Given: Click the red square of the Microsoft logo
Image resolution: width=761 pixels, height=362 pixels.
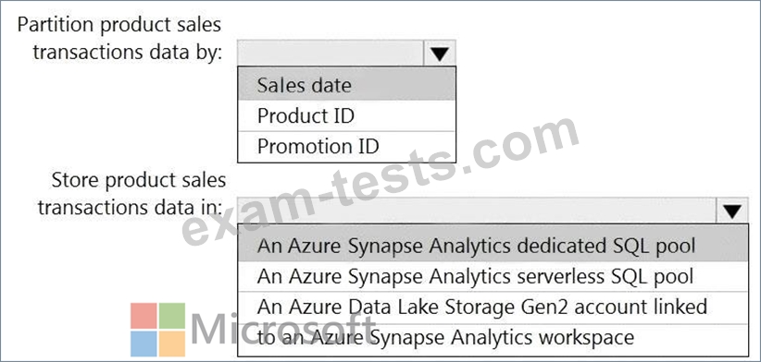Looking at the screenshot, I should point(143,316).
